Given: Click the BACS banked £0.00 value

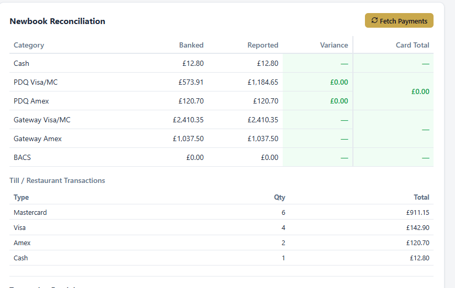Looking at the screenshot, I should (195, 158).
